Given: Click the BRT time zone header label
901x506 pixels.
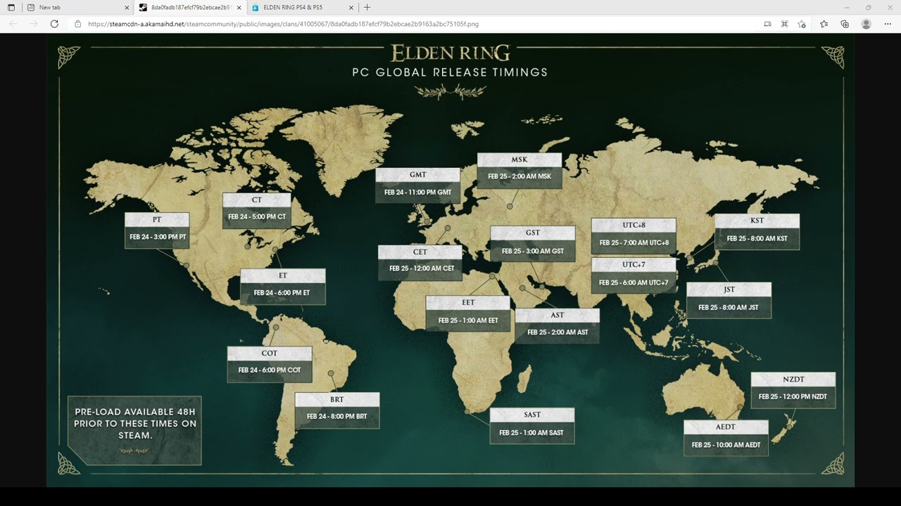Looking at the screenshot, I should click(x=337, y=399).
